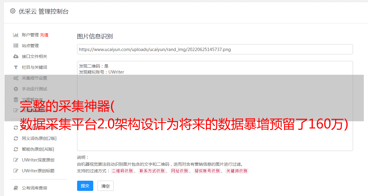This screenshot has width=368, height=196.
Task: Open 站点管理 in the sidebar
Action: point(30,46)
